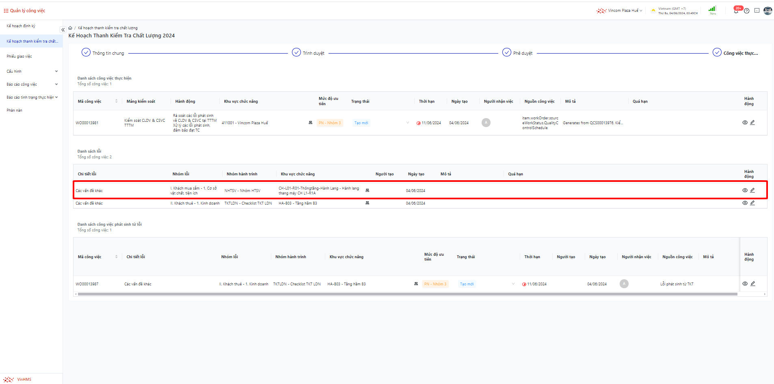Click the home breadcrumb icon
Screen dimensions: 774x384
70,28
